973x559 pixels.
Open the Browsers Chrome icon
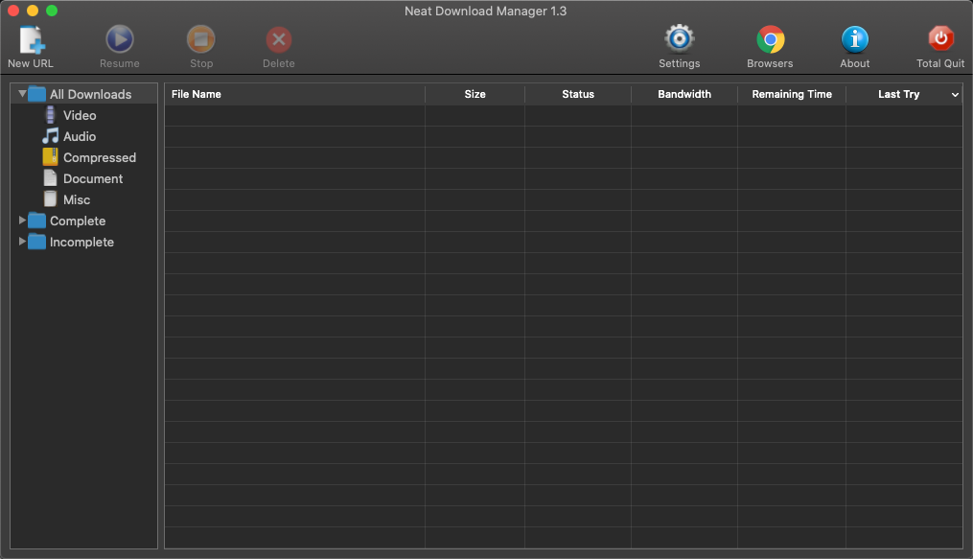coord(770,39)
